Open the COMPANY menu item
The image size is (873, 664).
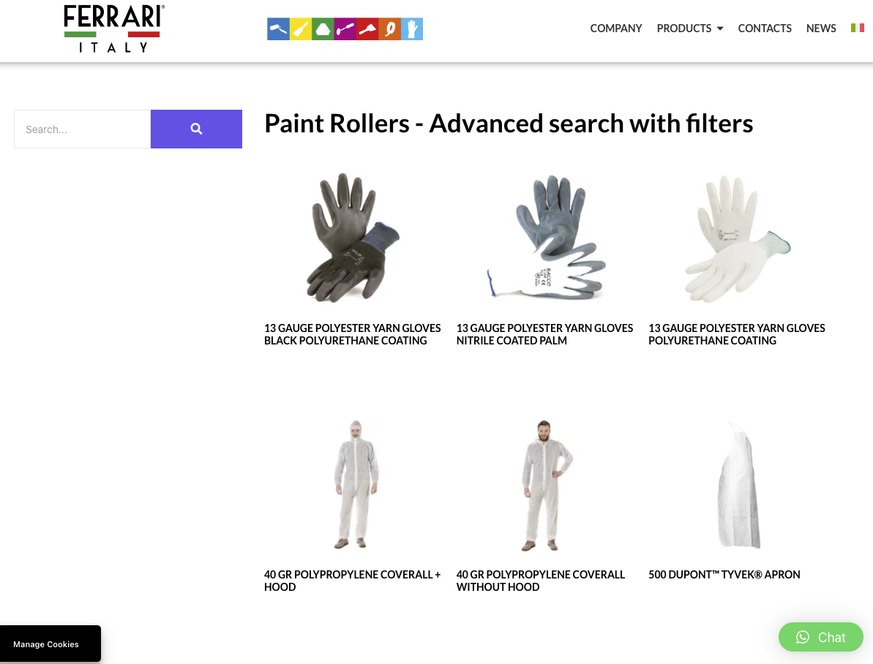(x=615, y=29)
